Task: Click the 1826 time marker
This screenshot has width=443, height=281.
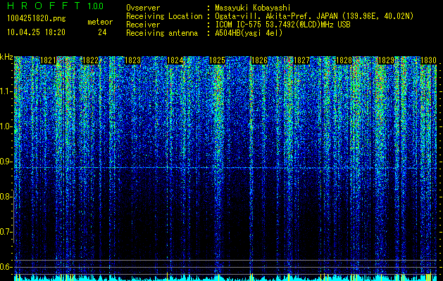Action: [259, 60]
